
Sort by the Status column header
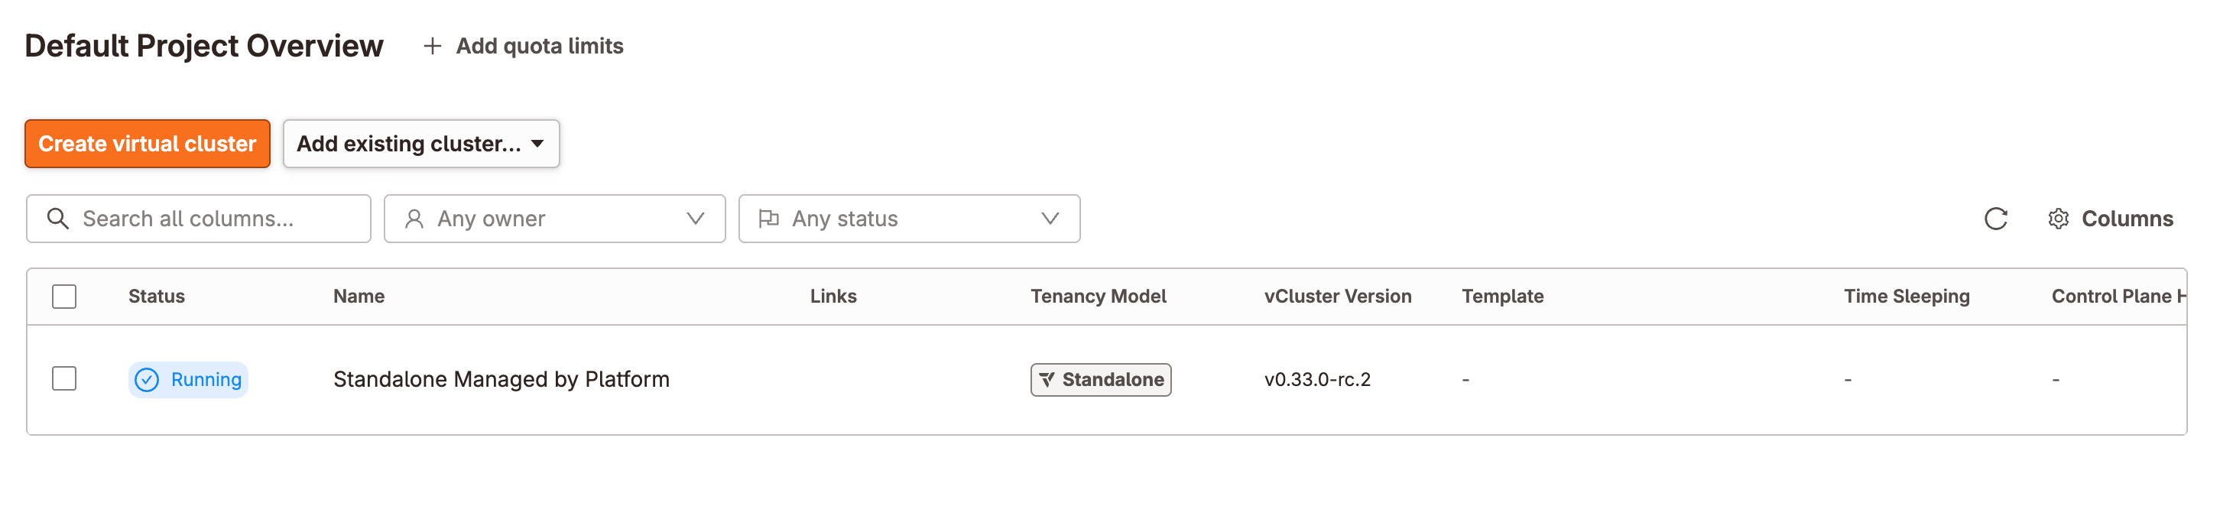157,297
